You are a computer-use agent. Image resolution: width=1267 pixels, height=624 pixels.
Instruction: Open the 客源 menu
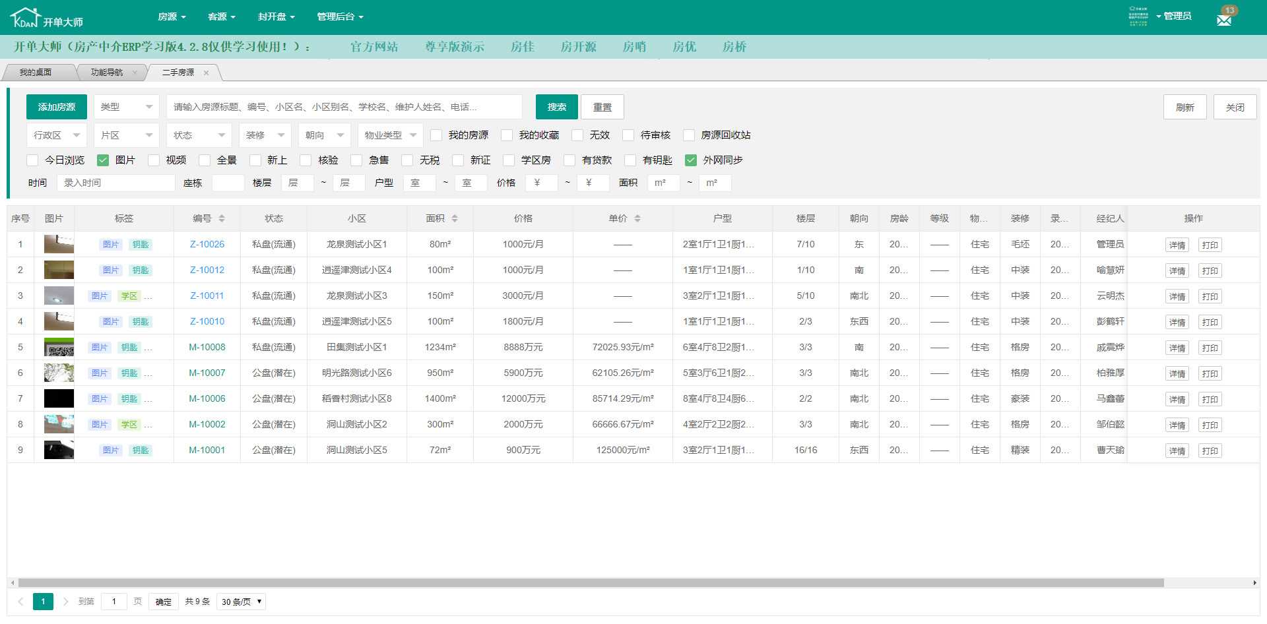(x=221, y=16)
